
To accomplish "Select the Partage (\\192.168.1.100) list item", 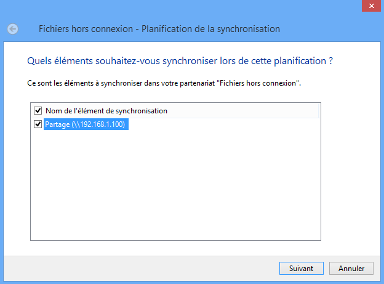I will (x=86, y=124).
